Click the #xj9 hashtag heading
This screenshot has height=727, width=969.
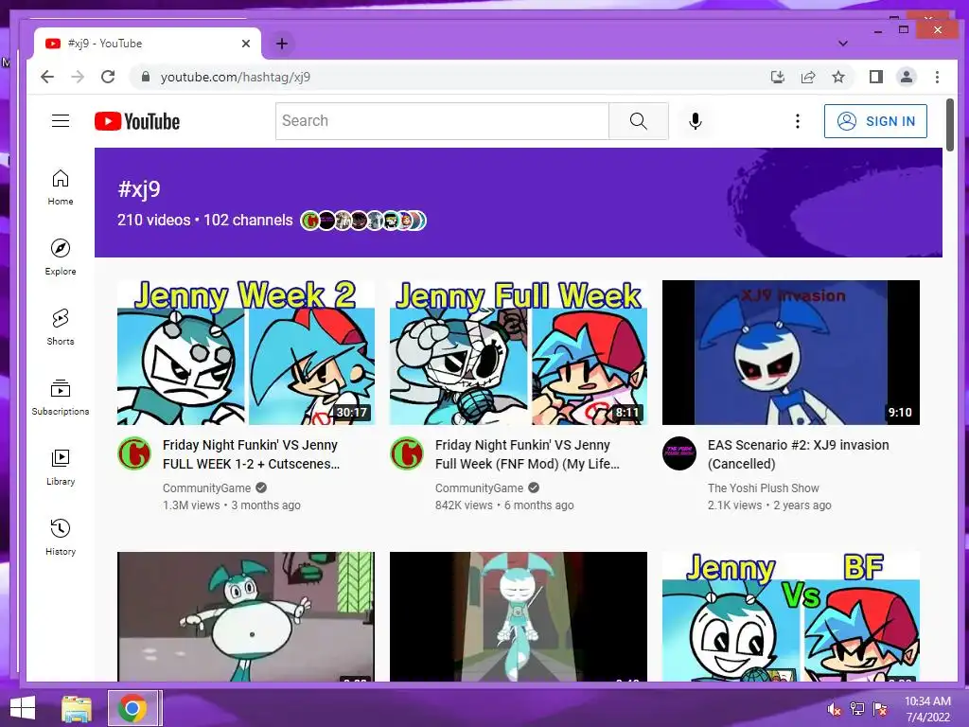[139, 188]
